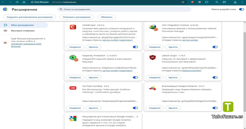The image size is (246, 129).
Task: Click the Click&Clean extension card icon
Action: click(73, 27)
